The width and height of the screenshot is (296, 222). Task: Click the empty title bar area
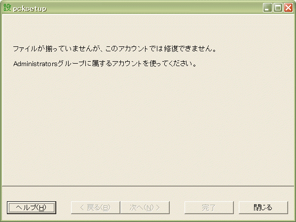151,8
